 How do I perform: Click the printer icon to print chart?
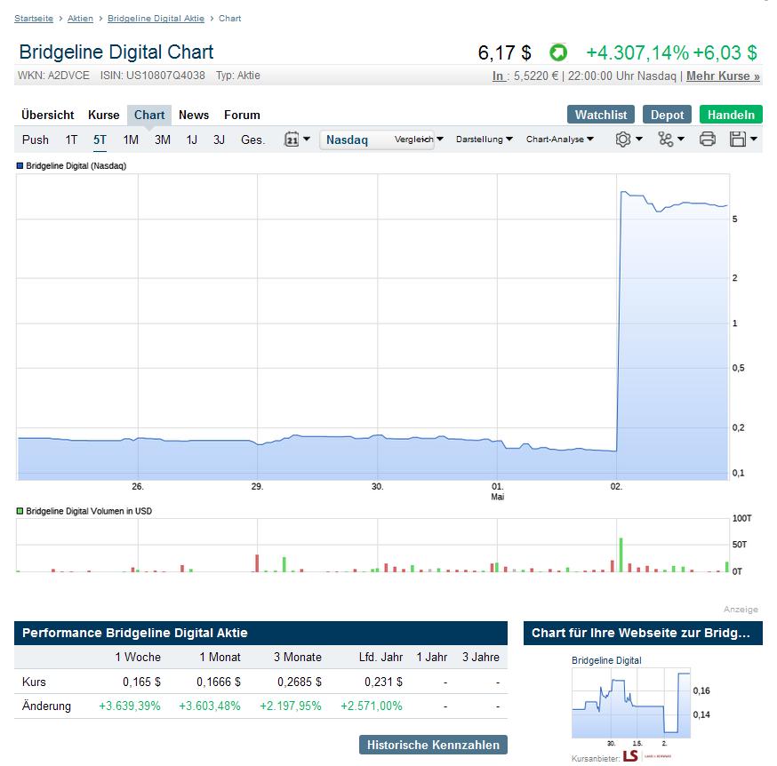point(708,140)
